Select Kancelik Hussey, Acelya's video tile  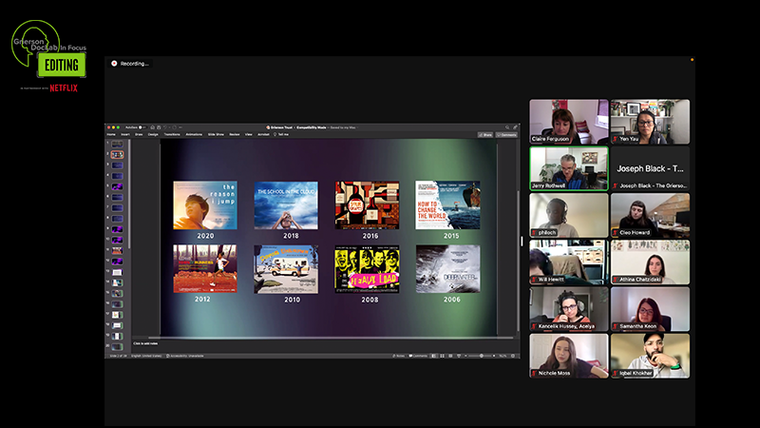(x=568, y=309)
